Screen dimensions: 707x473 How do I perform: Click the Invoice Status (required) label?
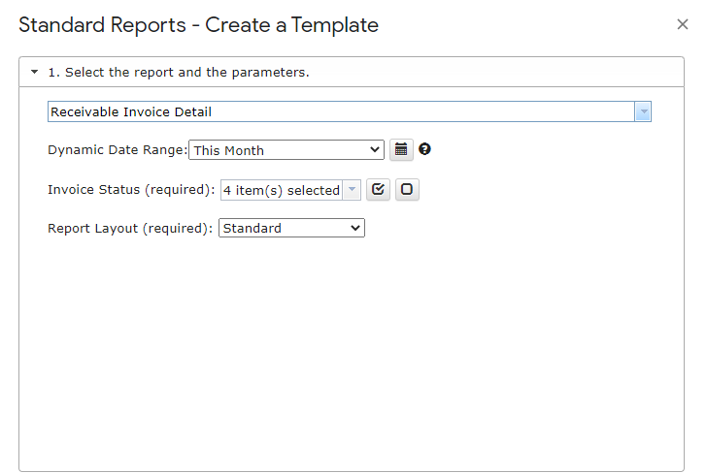click(x=131, y=189)
